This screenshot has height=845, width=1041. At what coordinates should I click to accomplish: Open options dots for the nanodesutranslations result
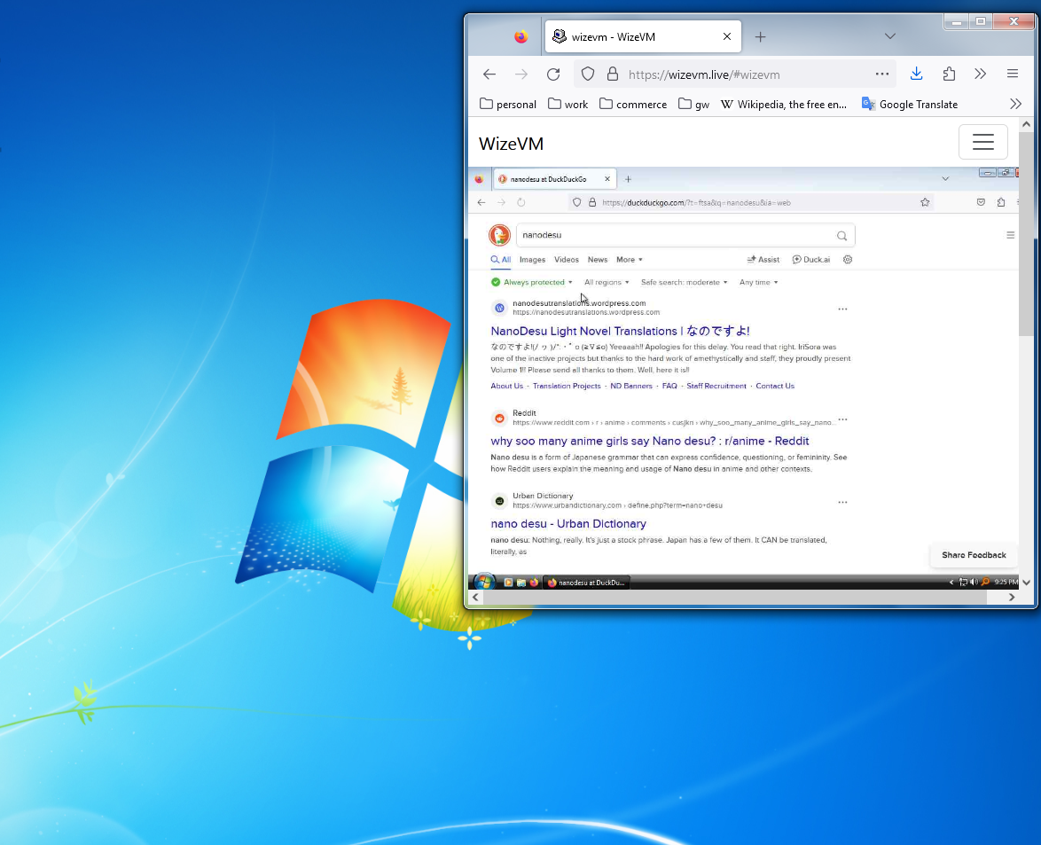coord(842,309)
